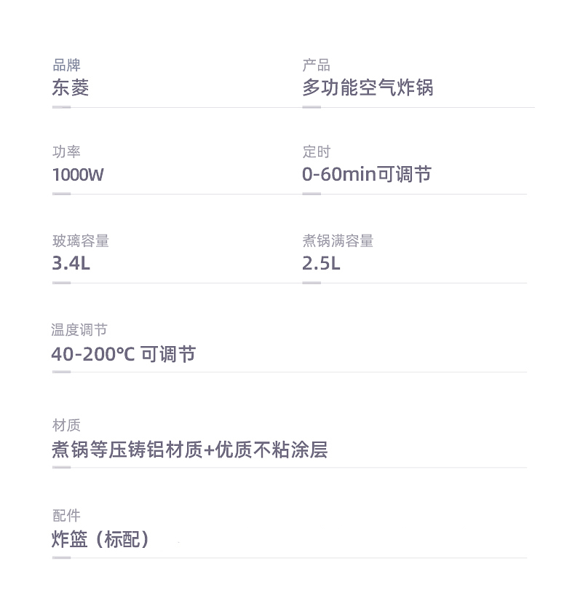Click the 玻璃容量 label

[81, 240]
